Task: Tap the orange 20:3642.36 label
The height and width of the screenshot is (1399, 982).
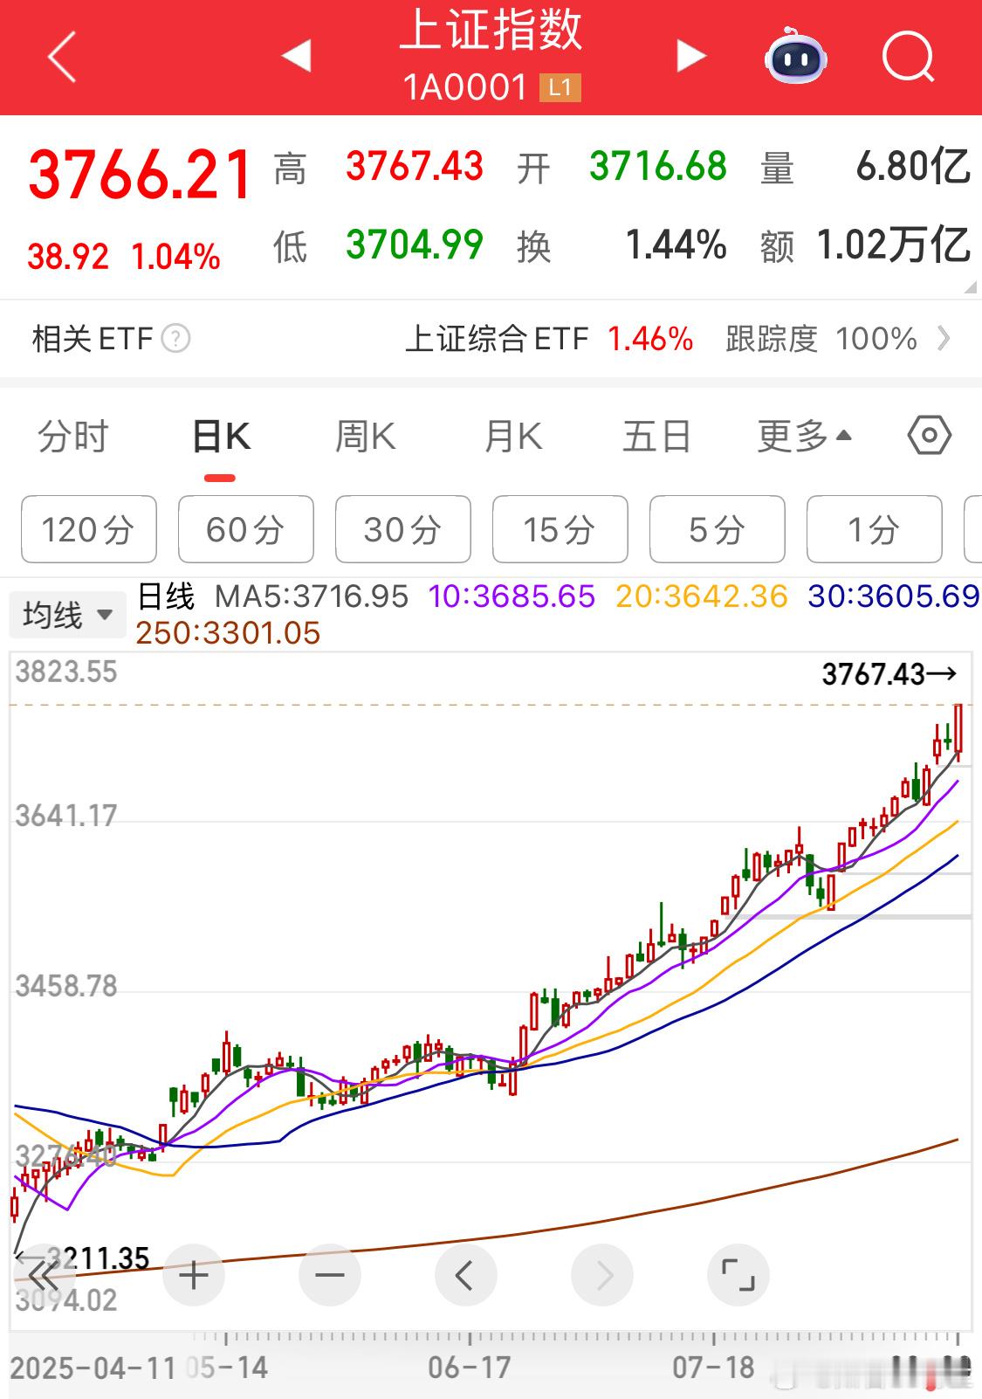Action: (x=702, y=596)
